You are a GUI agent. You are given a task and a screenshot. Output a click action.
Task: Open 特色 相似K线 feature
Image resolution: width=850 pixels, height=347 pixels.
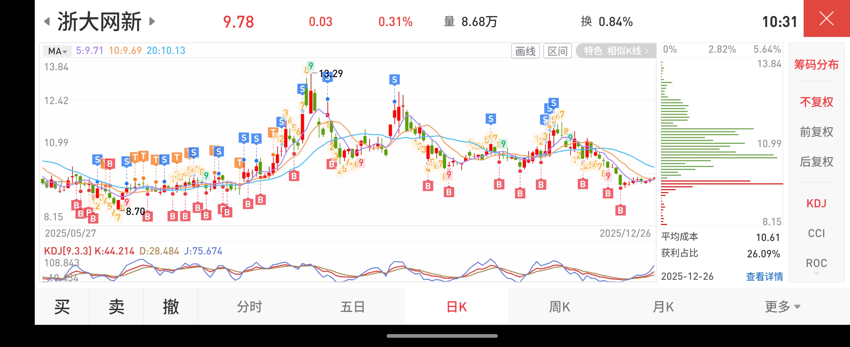pyautogui.click(x=616, y=51)
